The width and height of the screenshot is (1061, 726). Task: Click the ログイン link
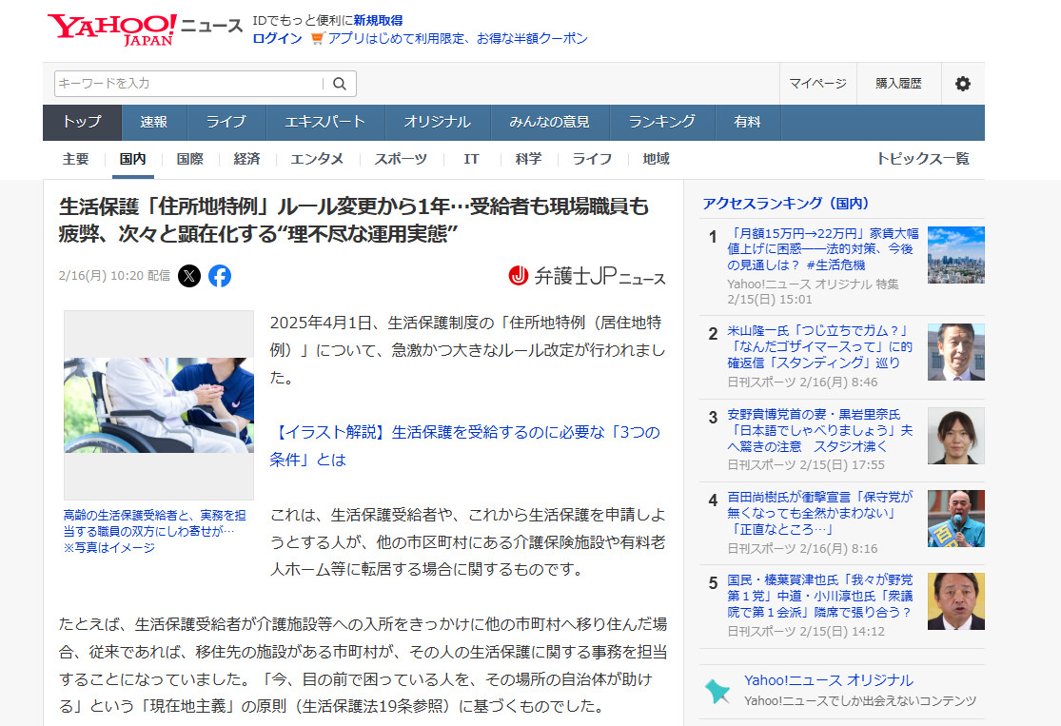point(277,39)
